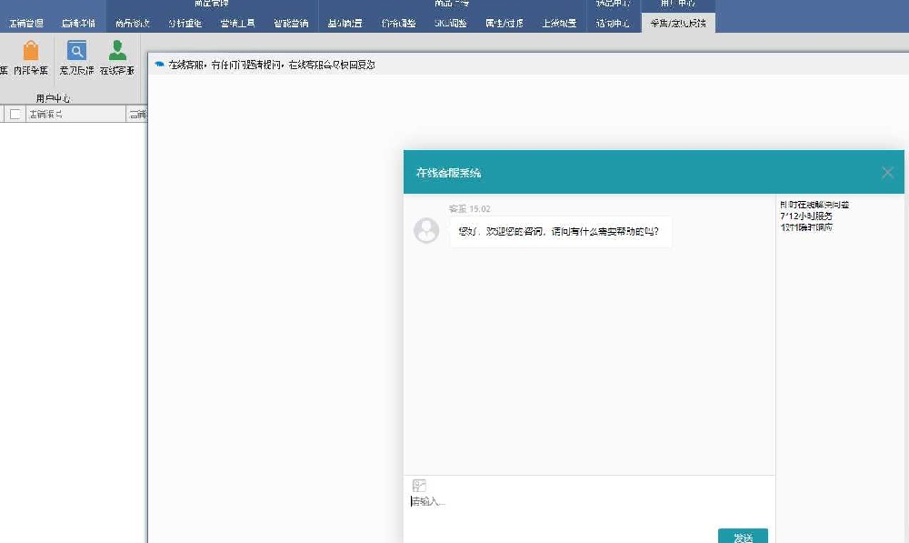Toggle the select-all checkbox in the list header
Screen dimensions: 909x543
(x=15, y=114)
